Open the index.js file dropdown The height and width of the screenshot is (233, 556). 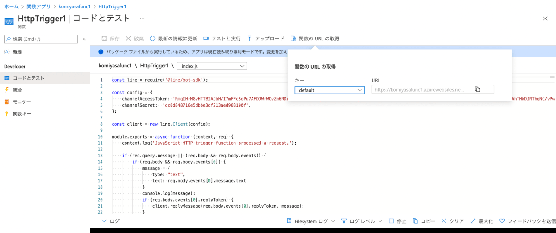point(212,66)
